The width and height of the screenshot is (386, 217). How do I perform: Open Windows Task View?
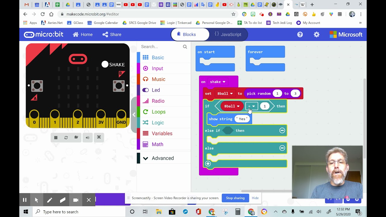click(145, 212)
